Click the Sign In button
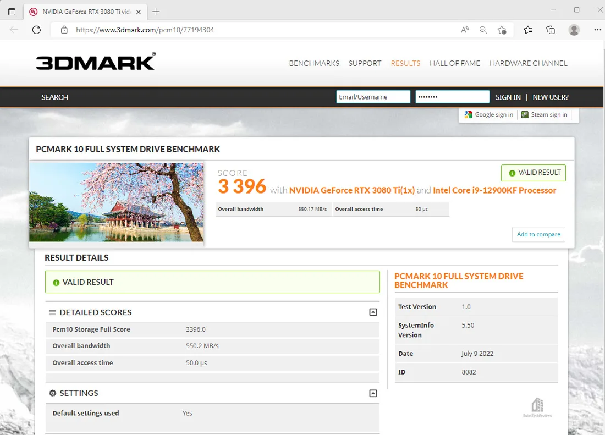The height and width of the screenshot is (435, 605). tap(508, 97)
